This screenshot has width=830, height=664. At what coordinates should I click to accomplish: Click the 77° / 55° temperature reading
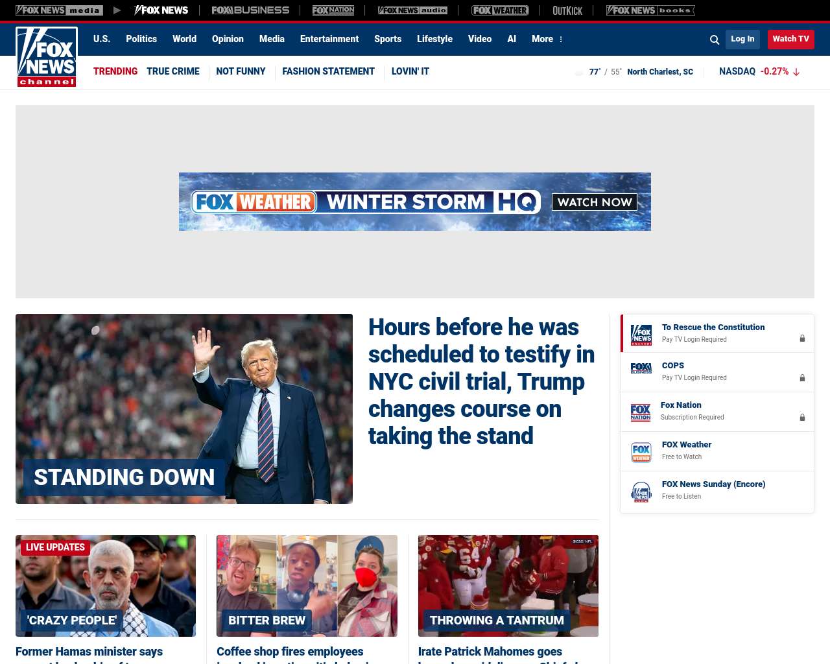[x=605, y=72]
